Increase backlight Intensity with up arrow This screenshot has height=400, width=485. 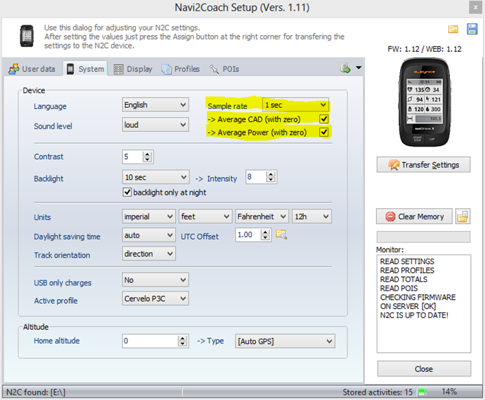coord(271,174)
